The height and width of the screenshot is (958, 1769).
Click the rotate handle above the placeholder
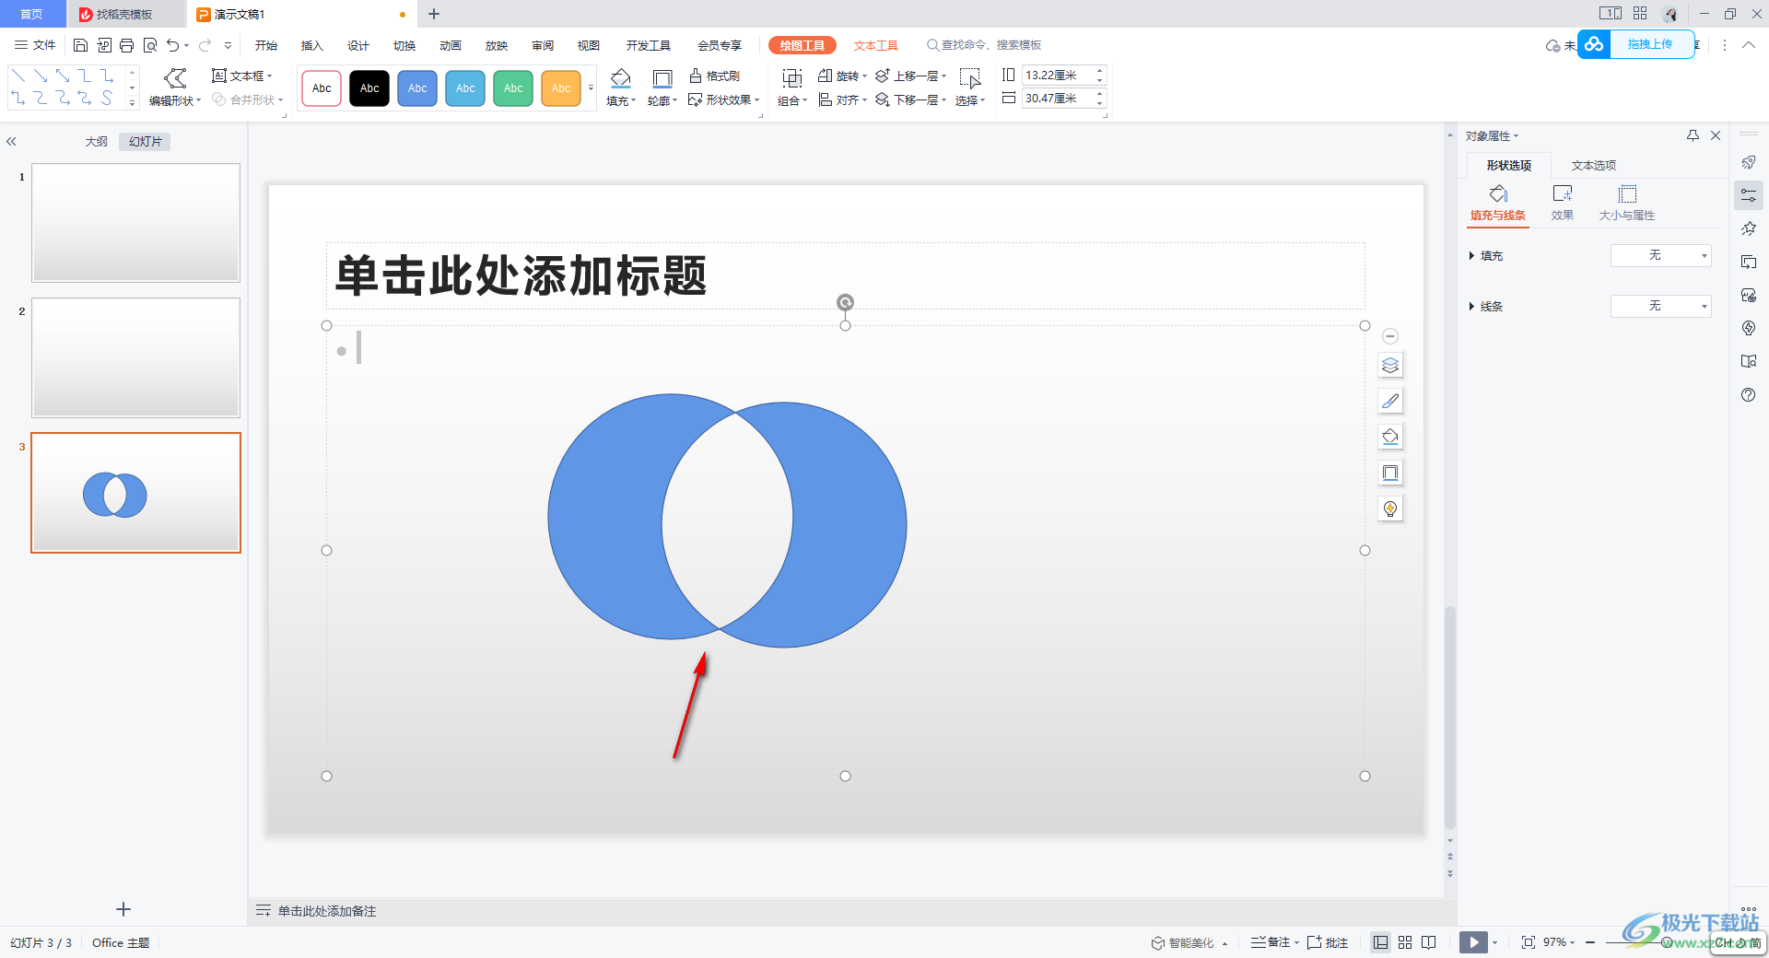tap(845, 302)
